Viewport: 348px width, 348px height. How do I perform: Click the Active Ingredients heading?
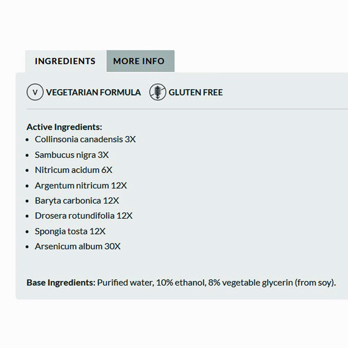coord(64,127)
